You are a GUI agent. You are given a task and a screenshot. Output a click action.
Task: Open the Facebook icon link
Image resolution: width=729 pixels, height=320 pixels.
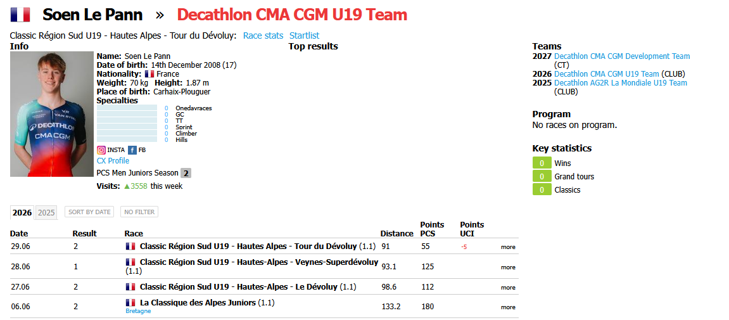pos(132,150)
